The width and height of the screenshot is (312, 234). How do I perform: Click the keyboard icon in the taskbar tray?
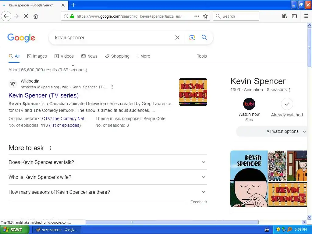(x=267, y=230)
